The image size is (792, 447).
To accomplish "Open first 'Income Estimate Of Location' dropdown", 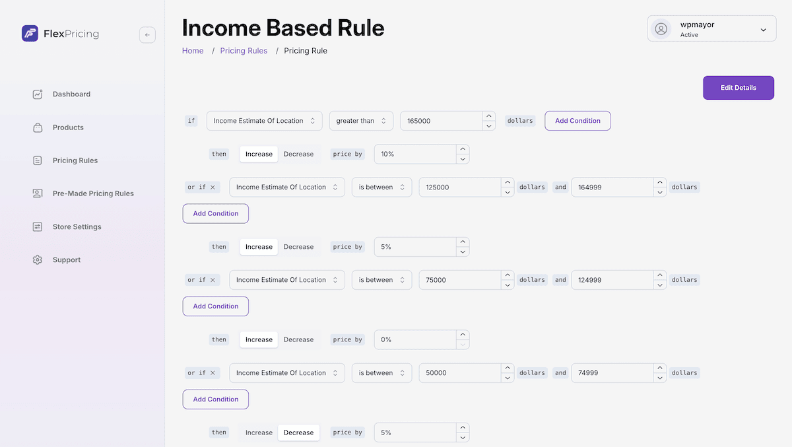I will (x=265, y=121).
